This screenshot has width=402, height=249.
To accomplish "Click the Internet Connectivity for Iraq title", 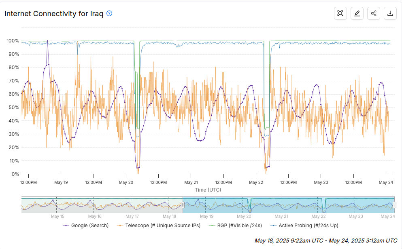I will [54, 14].
